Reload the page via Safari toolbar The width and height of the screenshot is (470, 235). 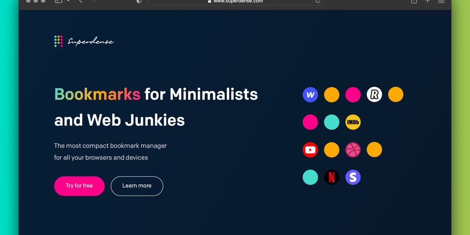[x=318, y=1]
